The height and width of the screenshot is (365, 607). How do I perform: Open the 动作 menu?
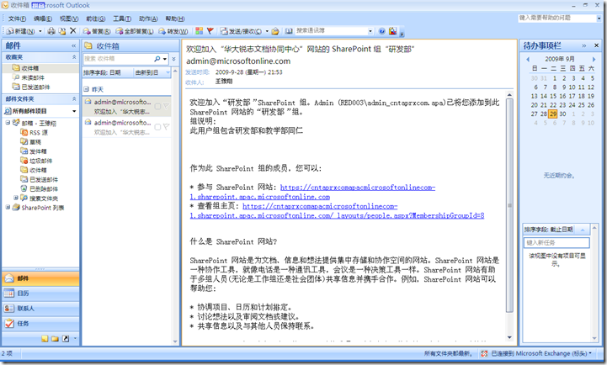[x=148, y=19]
